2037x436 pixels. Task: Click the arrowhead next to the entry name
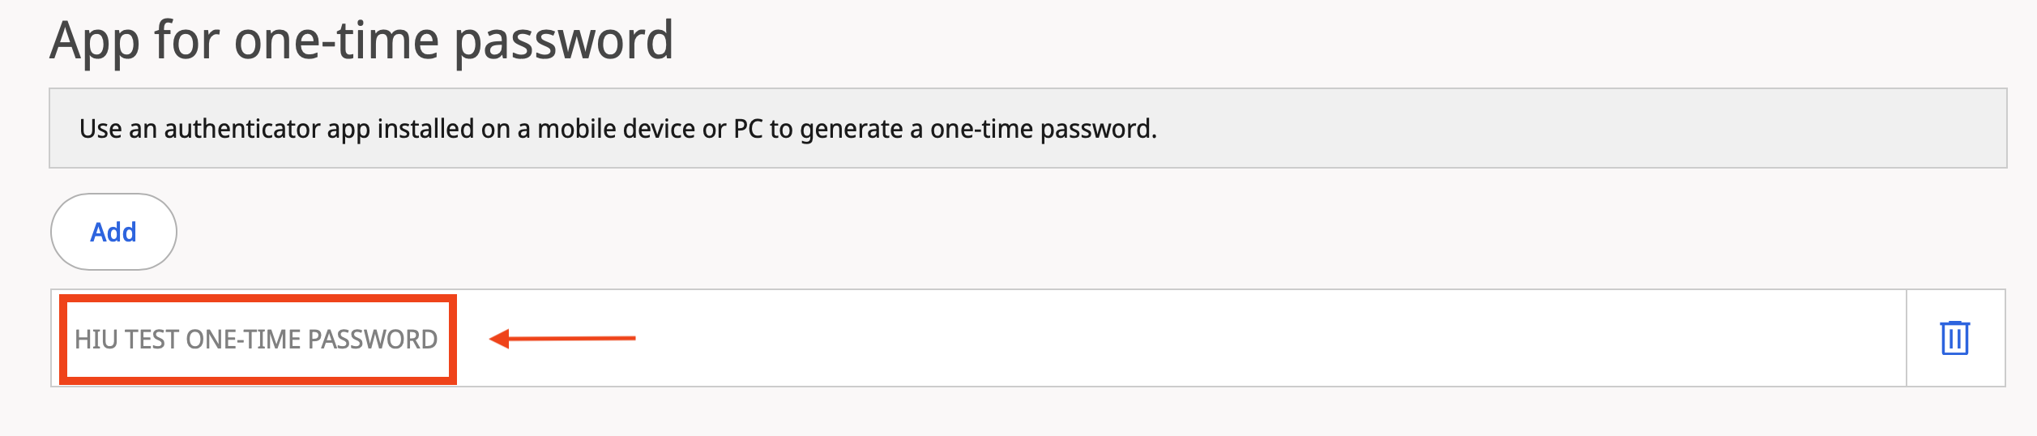click(499, 338)
